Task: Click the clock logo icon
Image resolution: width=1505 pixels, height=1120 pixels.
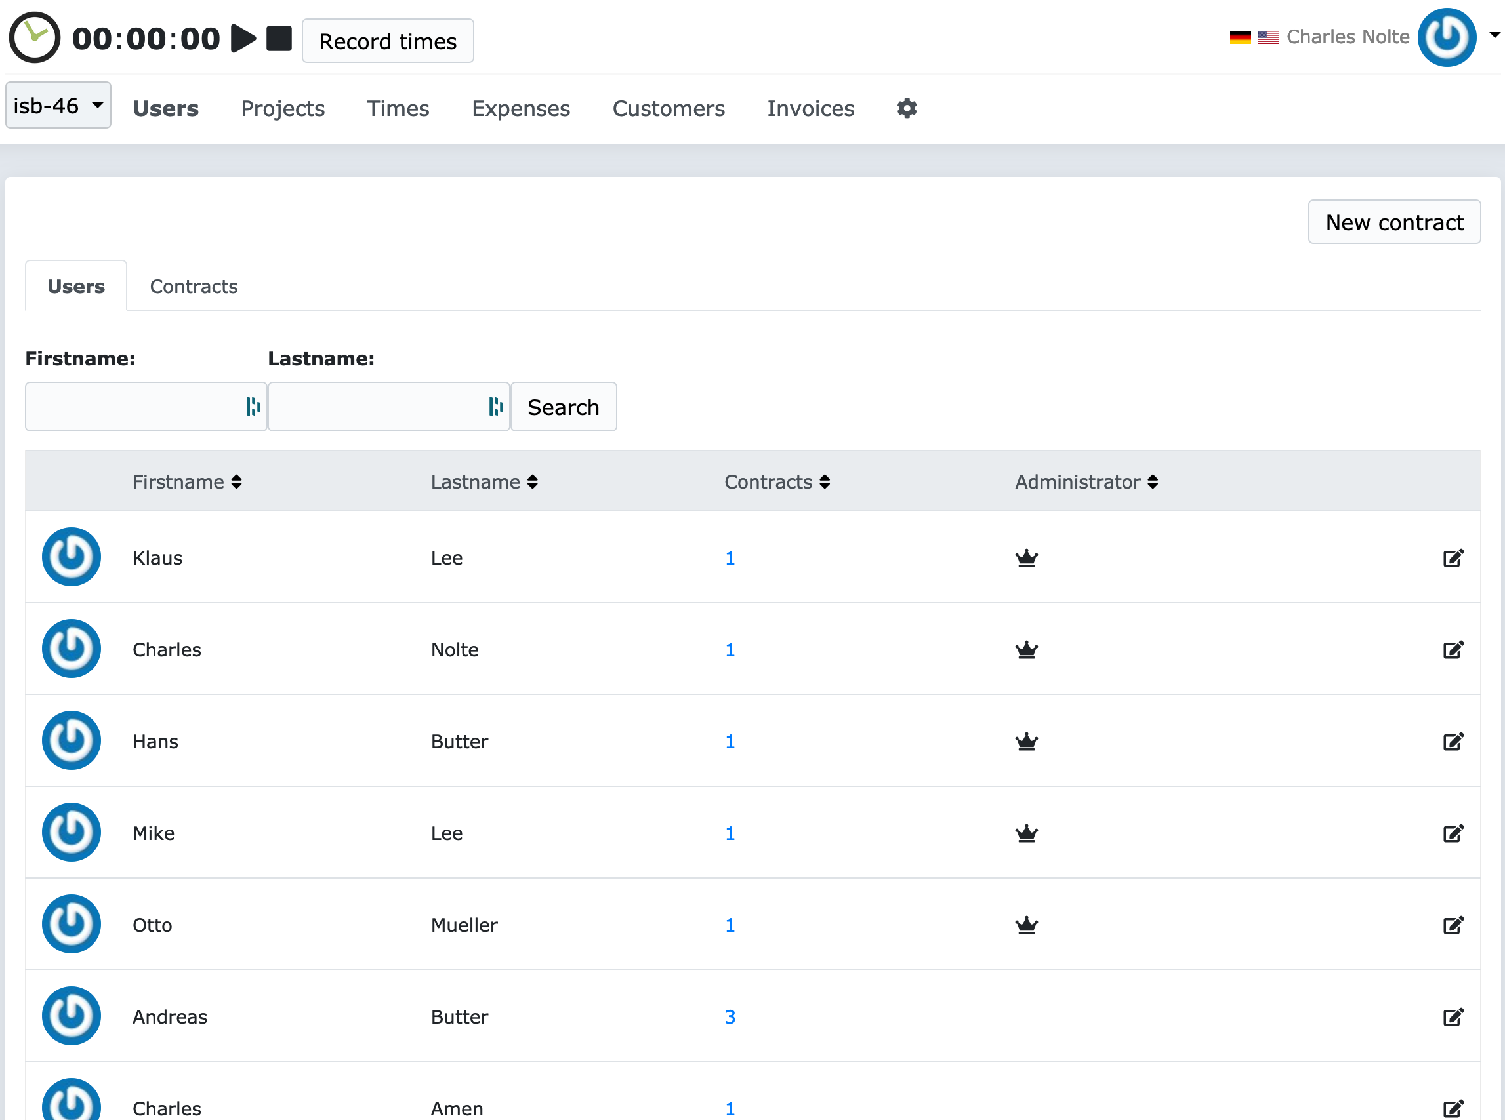Action: tap(34, 38)
